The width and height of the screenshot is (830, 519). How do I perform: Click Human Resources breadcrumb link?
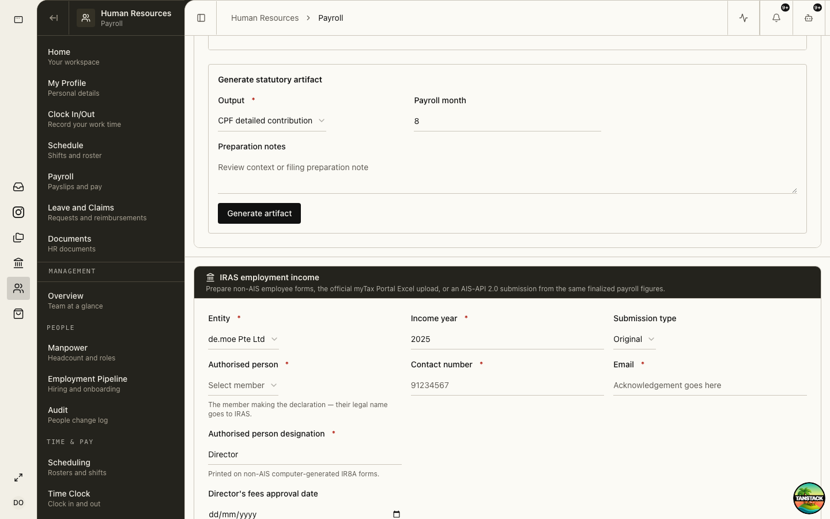click(265, 18)
